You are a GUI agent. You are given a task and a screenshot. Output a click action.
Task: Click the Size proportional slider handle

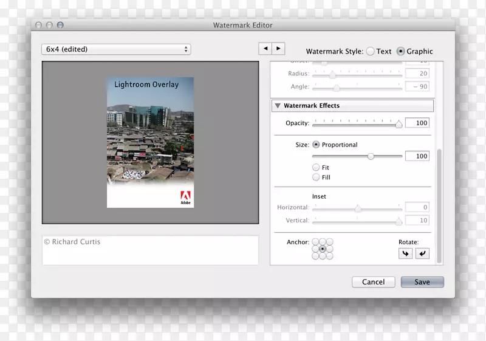coord(371,156)
